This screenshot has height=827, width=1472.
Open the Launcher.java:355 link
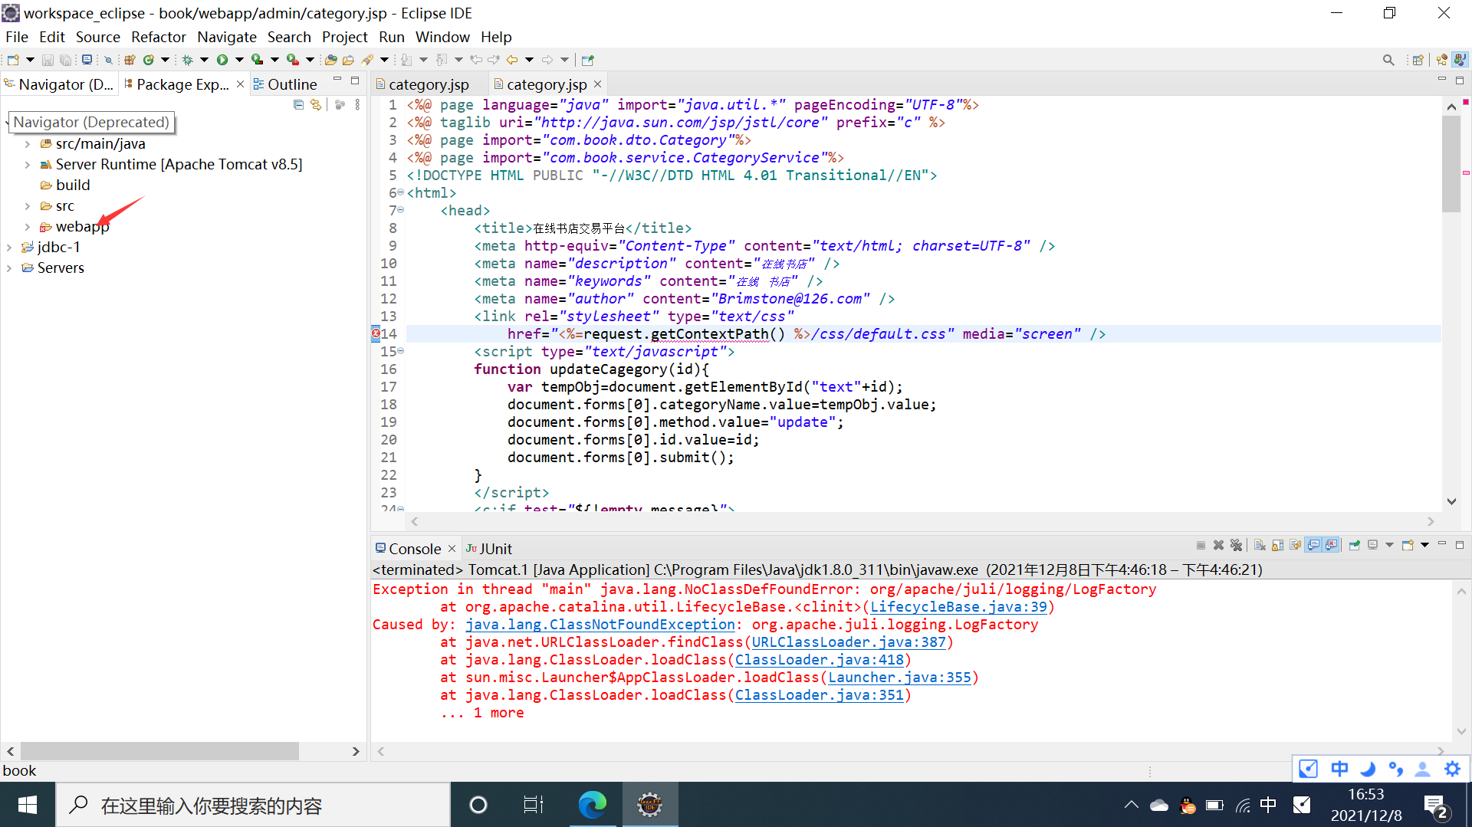899,678
